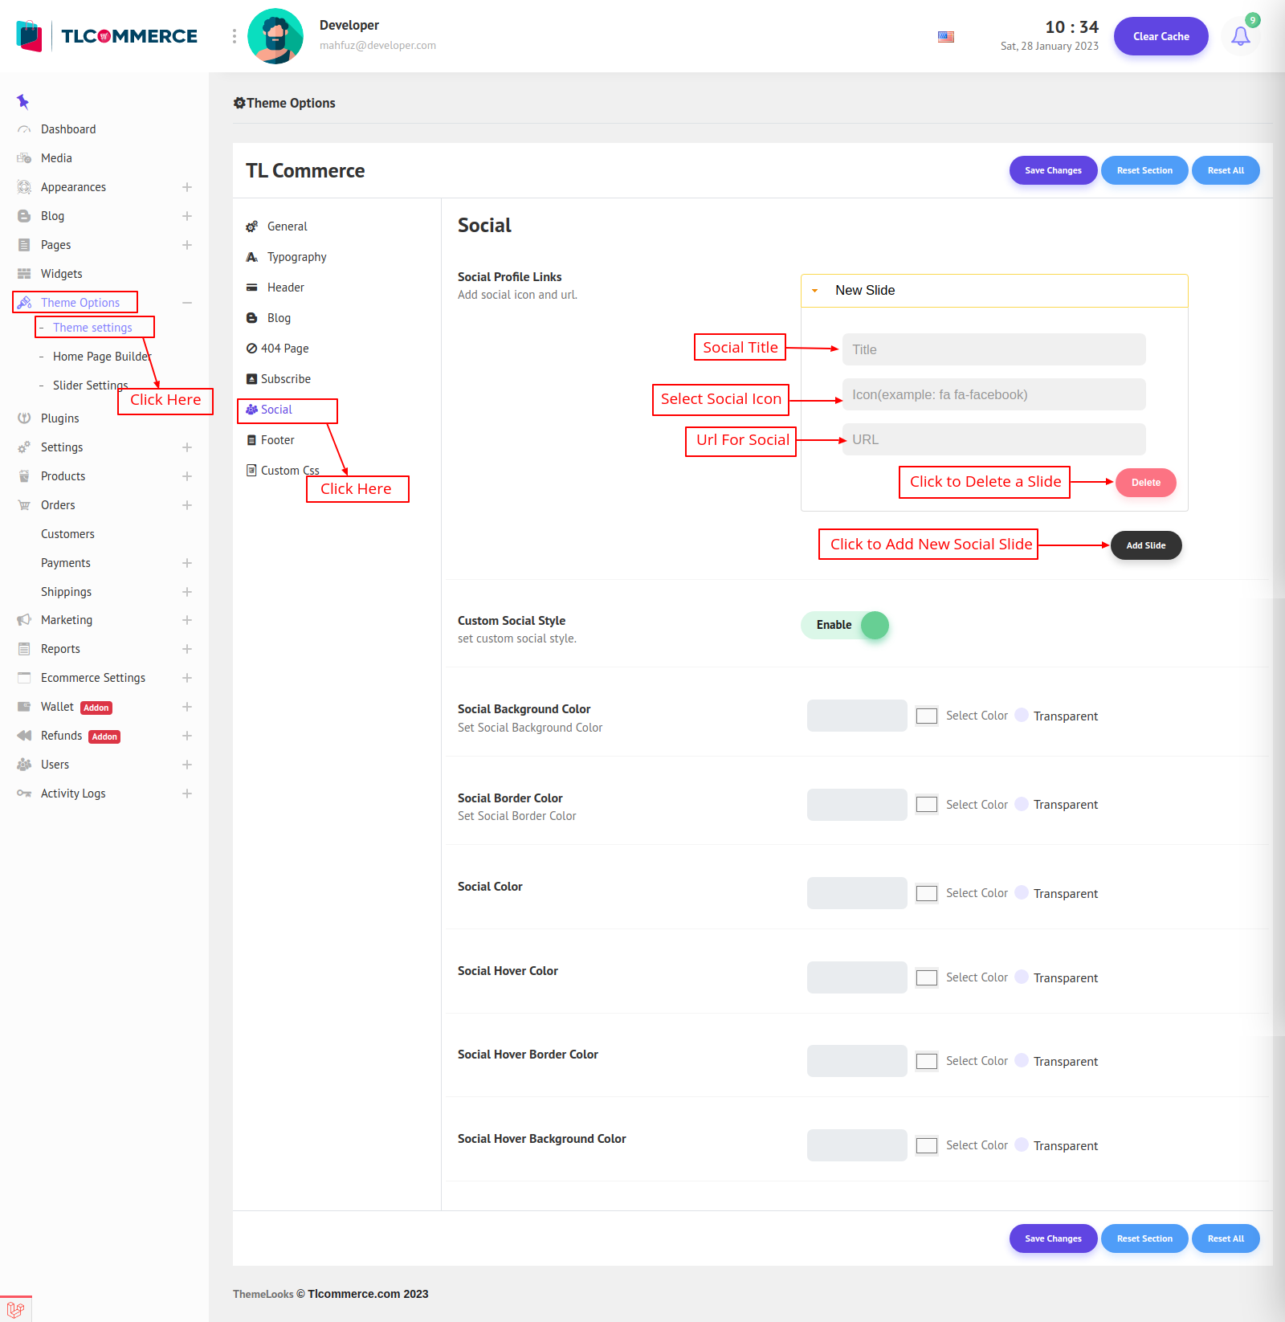1285x1322 pixels.
Task: Open the Footer settings tab
Action: pos(277,440)
